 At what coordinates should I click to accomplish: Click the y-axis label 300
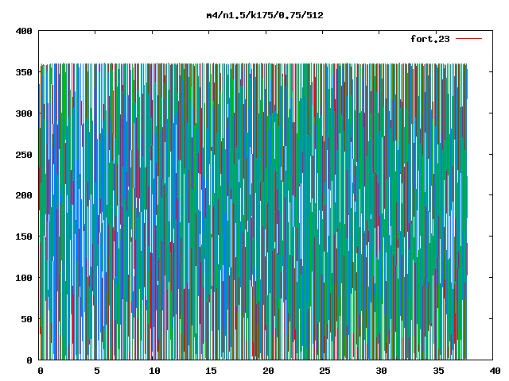pyautogui.click(x=24, y=114)
